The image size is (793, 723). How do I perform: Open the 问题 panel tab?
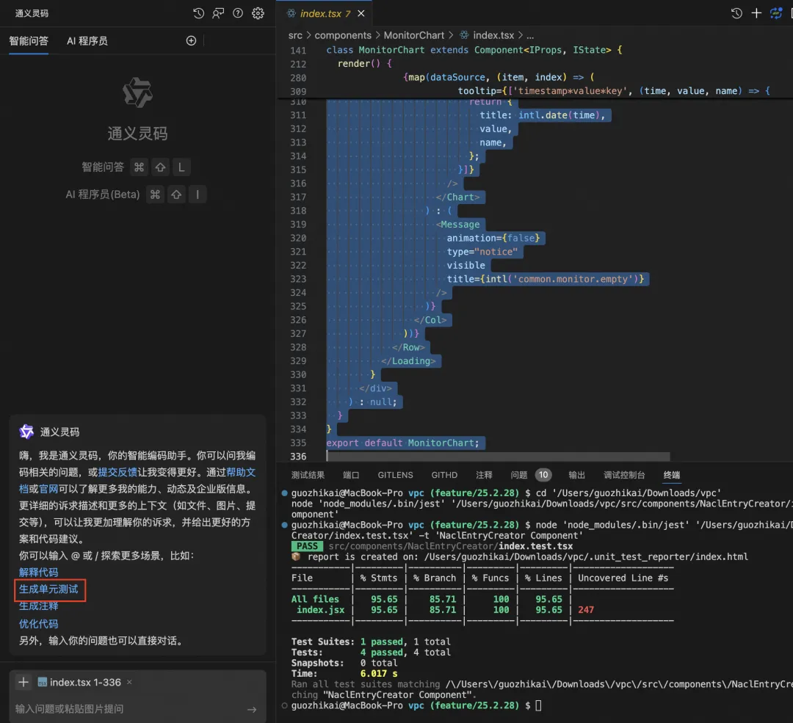519,475
